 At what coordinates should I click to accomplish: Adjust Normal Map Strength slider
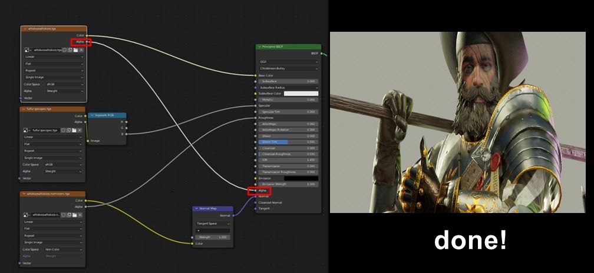coord(213,237)
